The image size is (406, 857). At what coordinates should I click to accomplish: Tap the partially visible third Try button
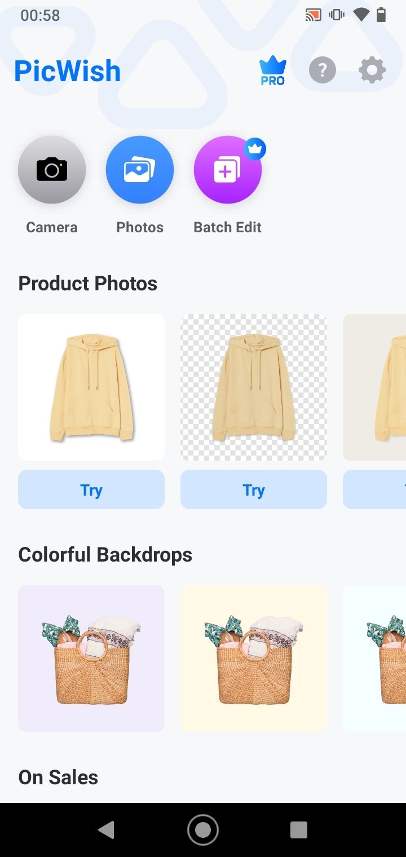[x=374, y=489]
